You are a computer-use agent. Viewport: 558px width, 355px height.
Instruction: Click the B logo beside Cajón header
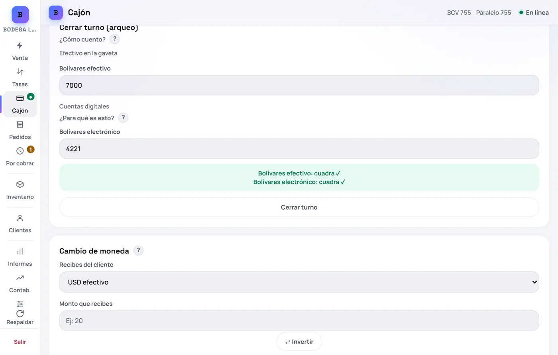point(56,13)
